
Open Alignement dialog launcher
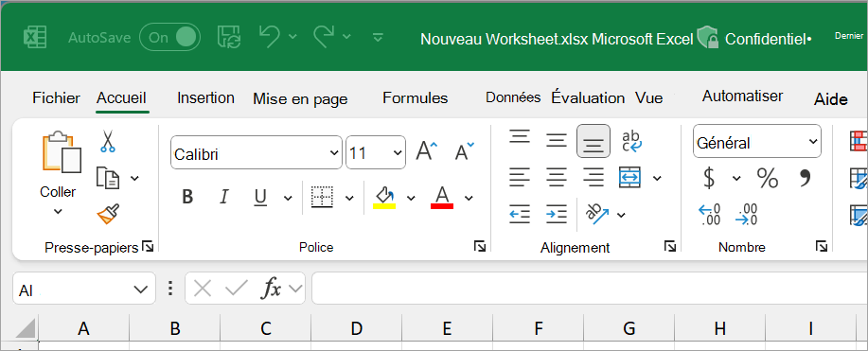click(x=670, y=246)
